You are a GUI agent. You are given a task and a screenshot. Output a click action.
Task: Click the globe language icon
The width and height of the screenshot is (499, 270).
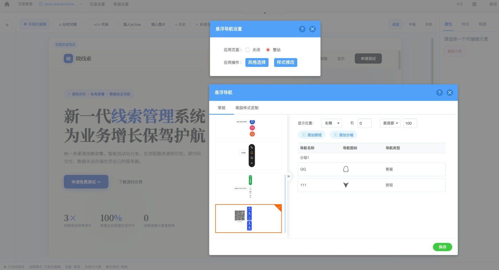pos(474,4)
